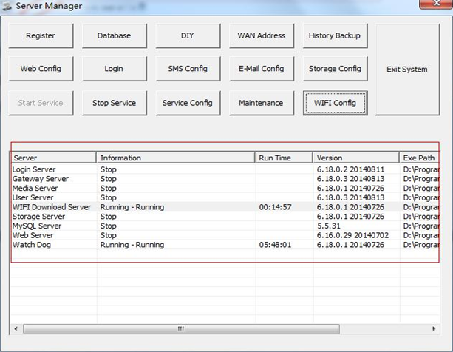Viewport: 453px width, 352px height.
Task: Click run time 05:48:01
Action: pos(275,245)
